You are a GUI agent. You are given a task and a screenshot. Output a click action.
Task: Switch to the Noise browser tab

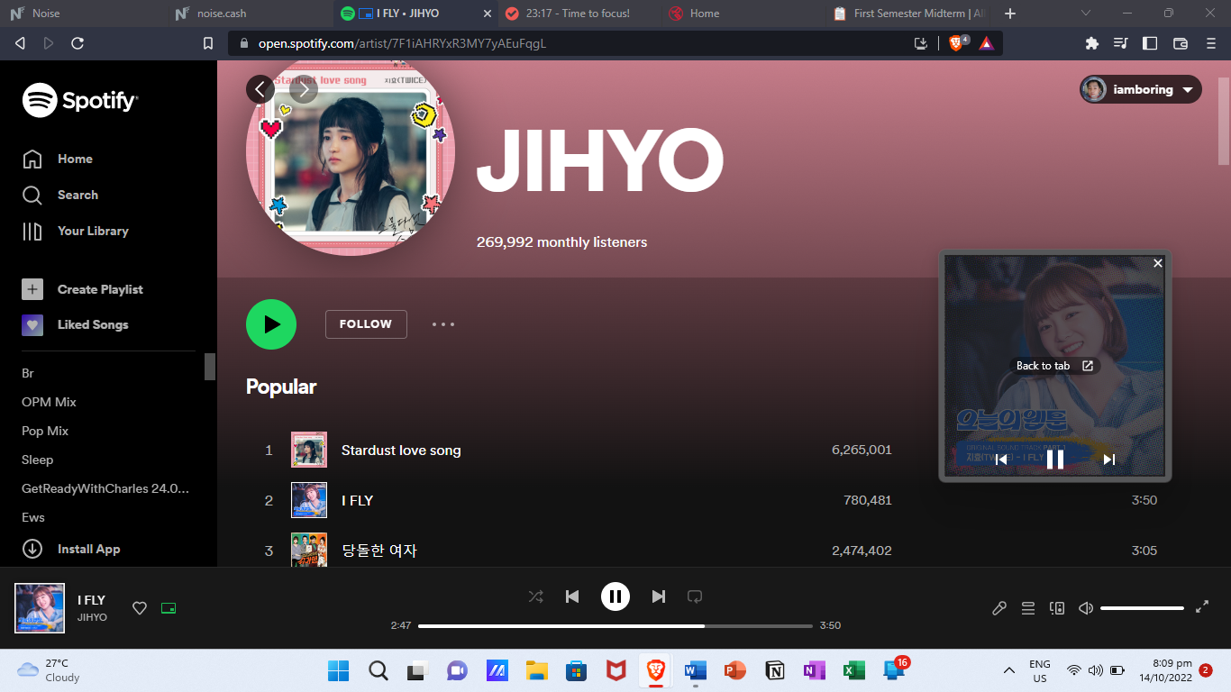(x=83, y=14)
